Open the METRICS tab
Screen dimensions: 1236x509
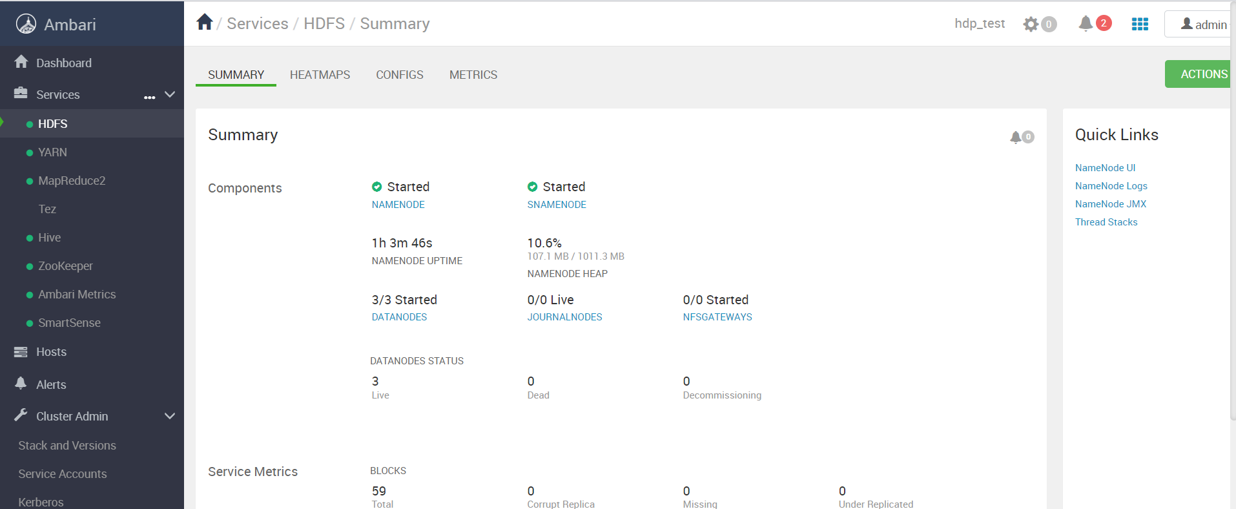click(473, 75)
